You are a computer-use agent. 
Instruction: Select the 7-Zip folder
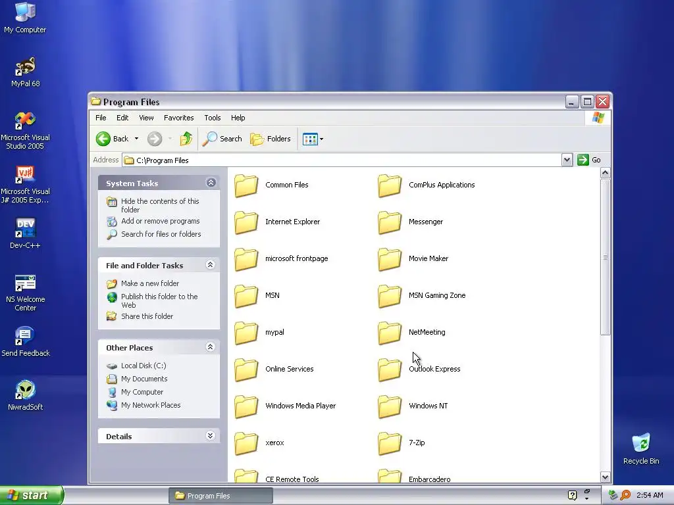(x=402, y=443)
